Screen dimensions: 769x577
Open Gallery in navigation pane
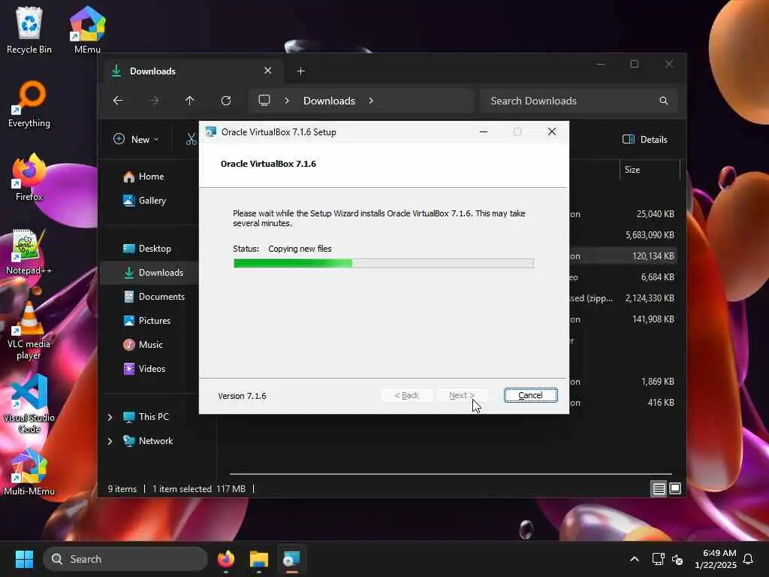pyautogui.click(x=152, y=201)
